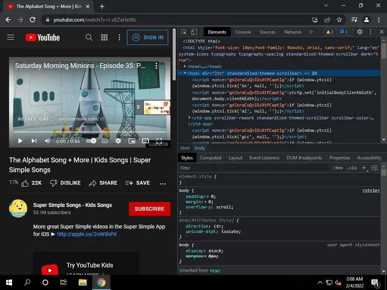This screenshot has height=290, width=387.
Task: Visit minionsmovie.com ad link
Action: [81, 119]
